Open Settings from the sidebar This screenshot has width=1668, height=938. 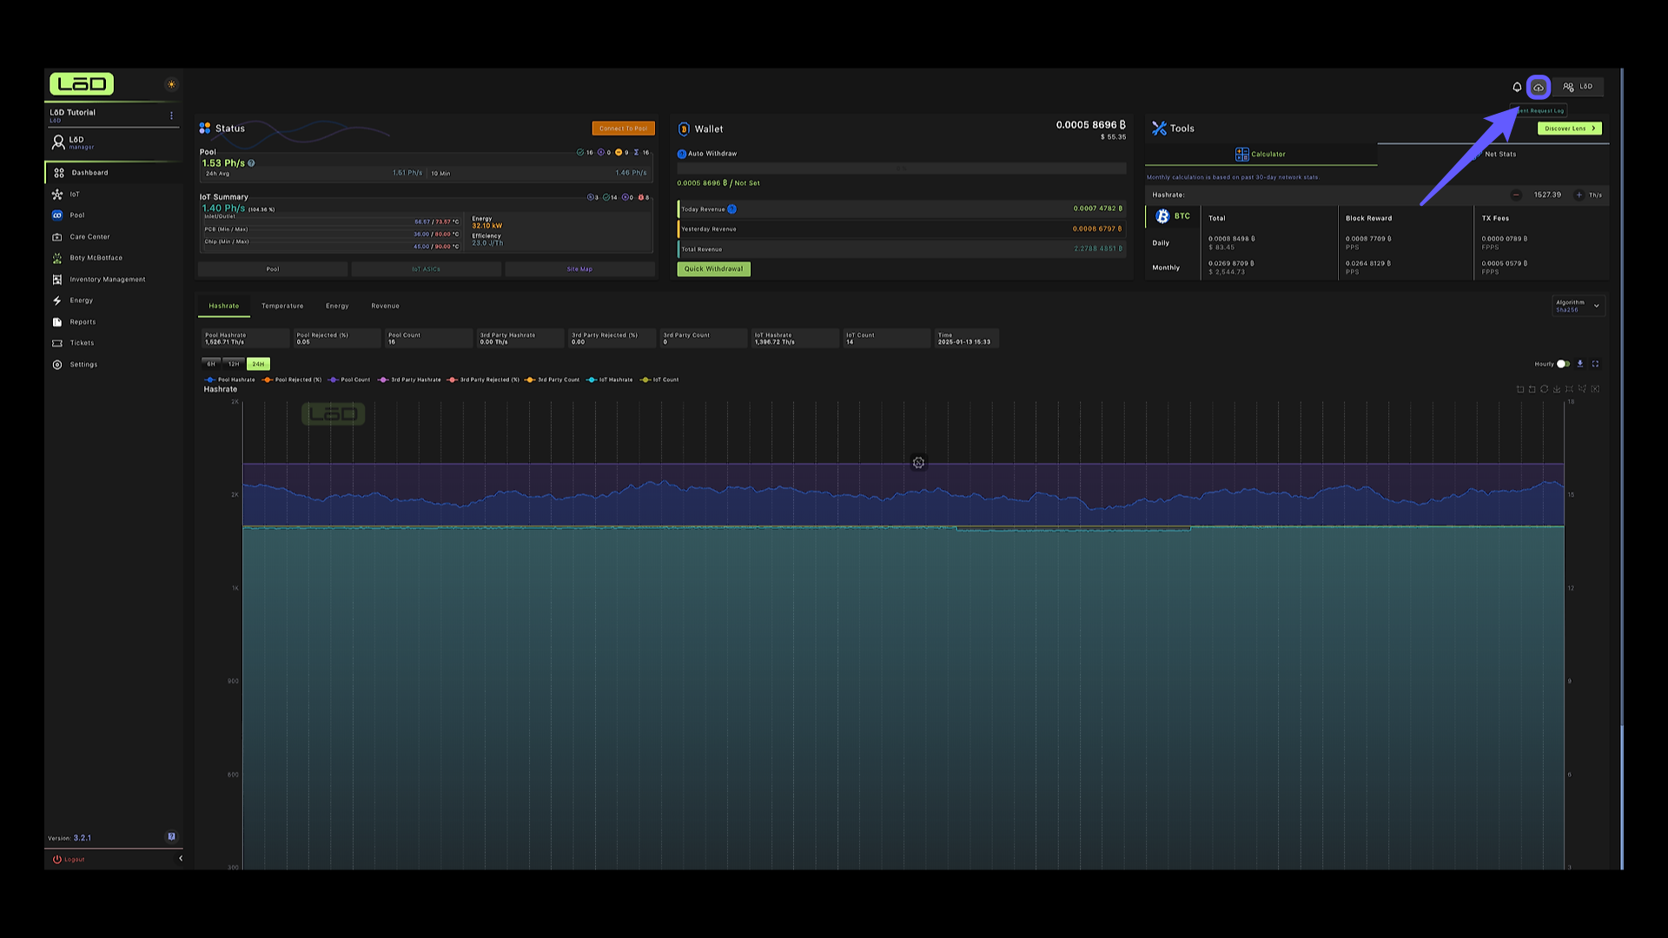click(x=113, y=365)
